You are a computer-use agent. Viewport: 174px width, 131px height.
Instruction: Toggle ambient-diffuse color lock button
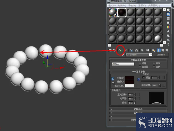pos(113,79)
